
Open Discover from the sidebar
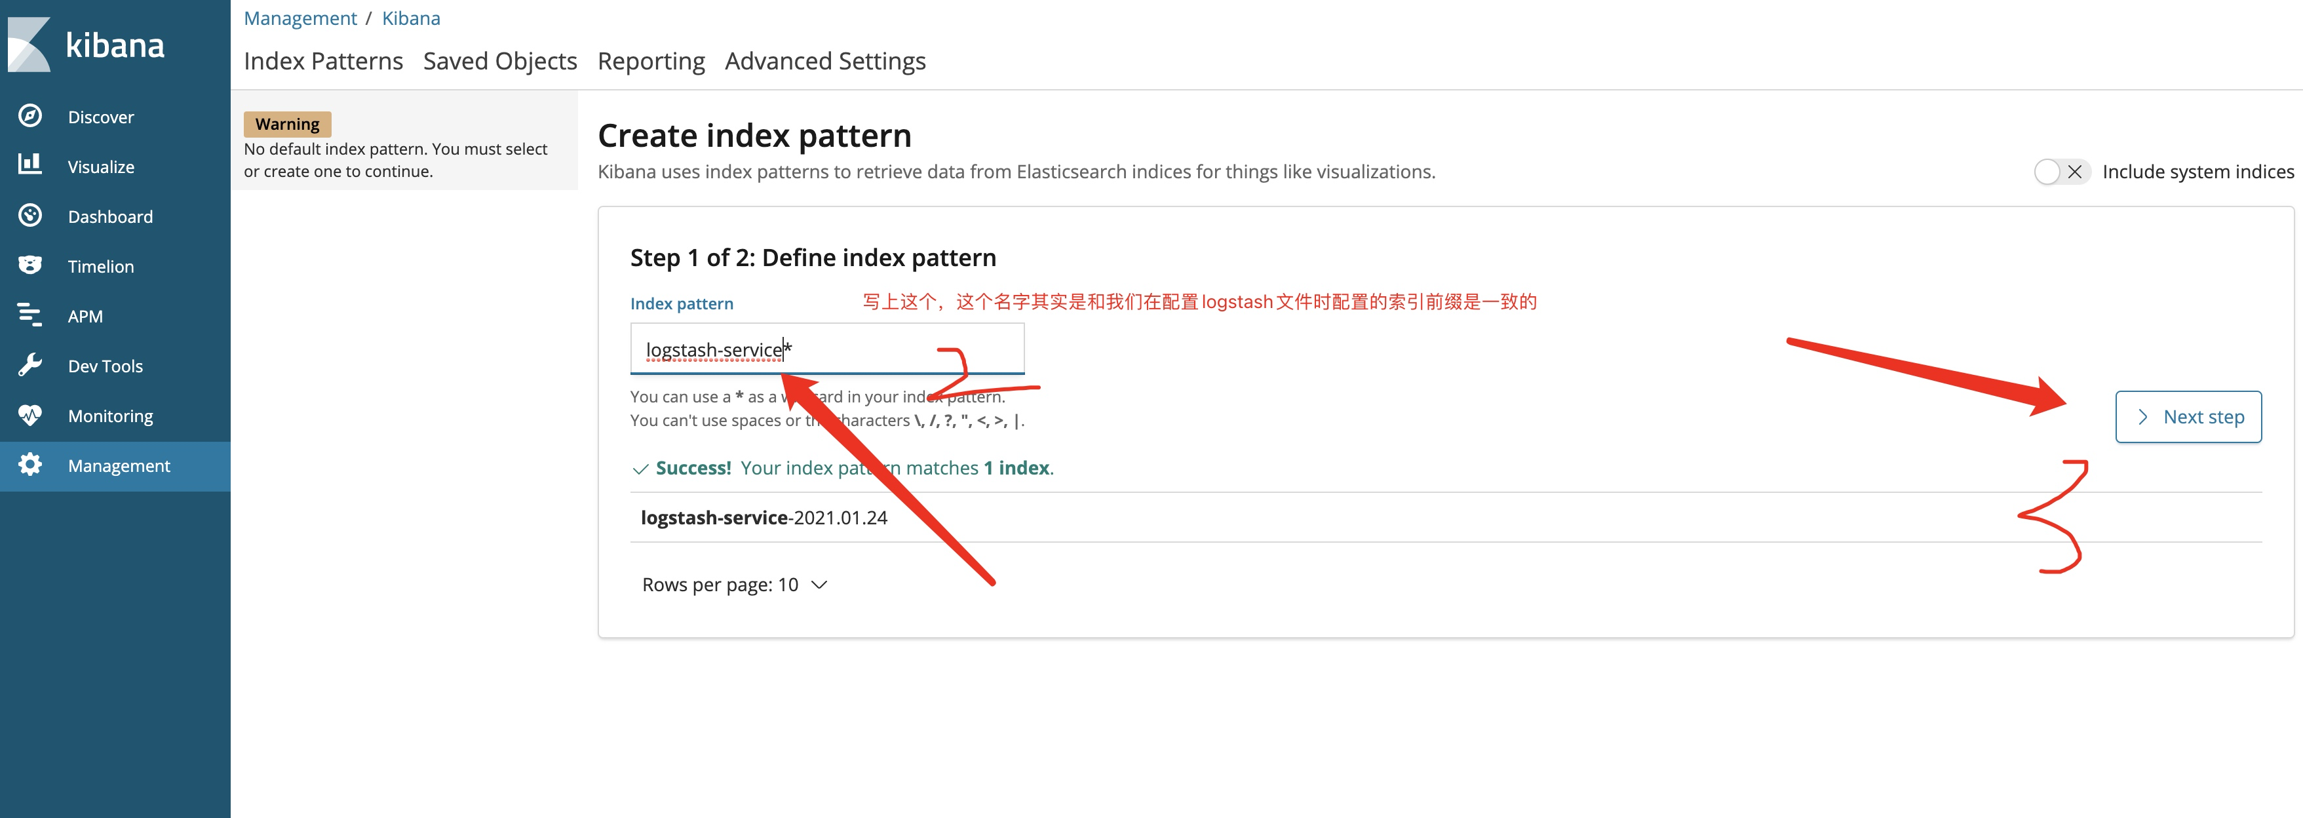pos(101,117)
